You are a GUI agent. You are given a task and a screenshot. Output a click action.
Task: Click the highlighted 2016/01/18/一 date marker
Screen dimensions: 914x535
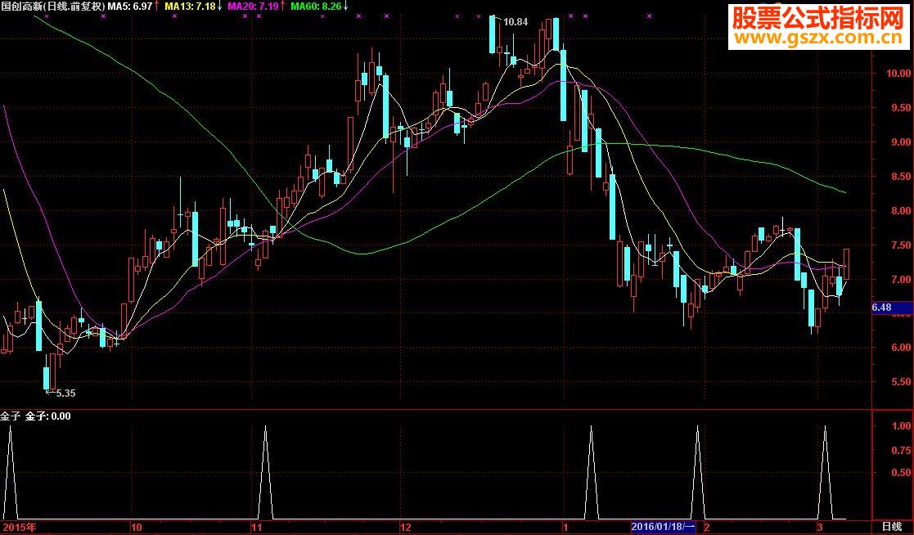664,527
